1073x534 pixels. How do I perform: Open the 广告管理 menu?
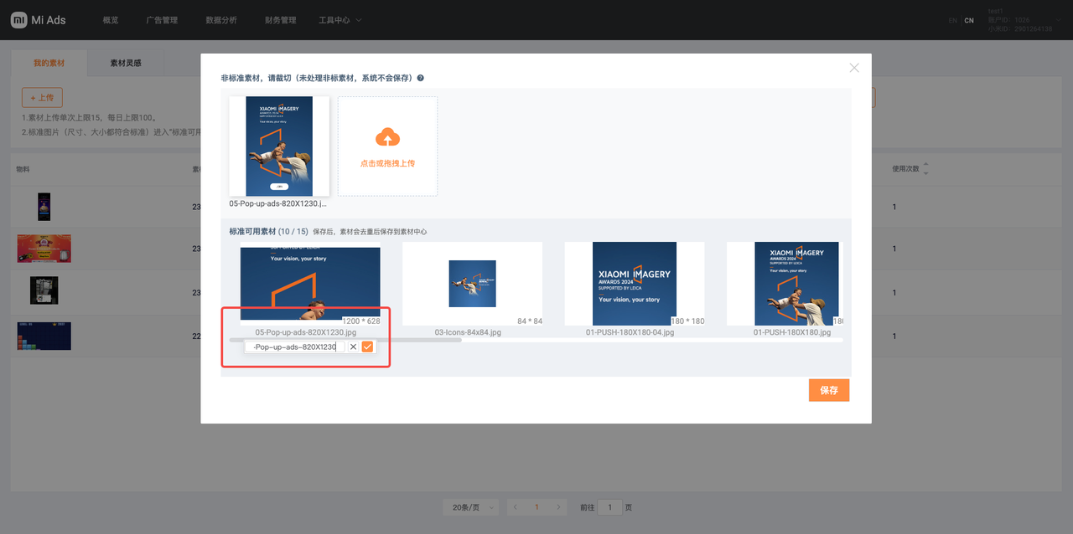tap(162, 20)
